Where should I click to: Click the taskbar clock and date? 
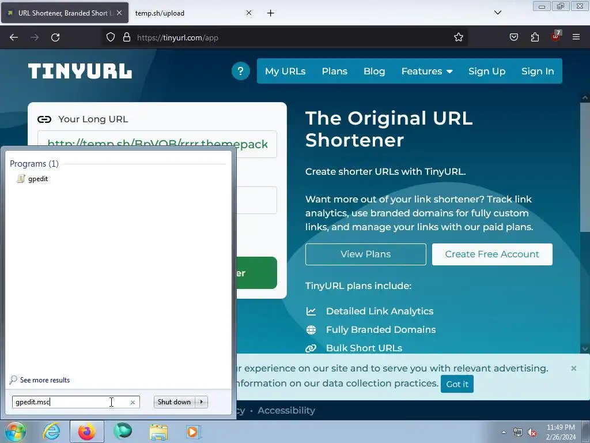(x=561, y=432)
